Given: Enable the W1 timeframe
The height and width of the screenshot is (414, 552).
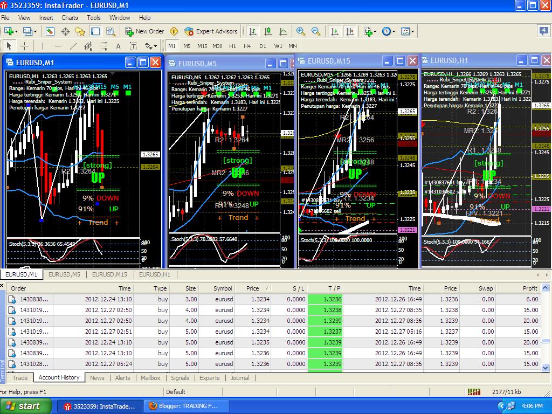Looking at the screenshot, I should [x=278, y=46].
